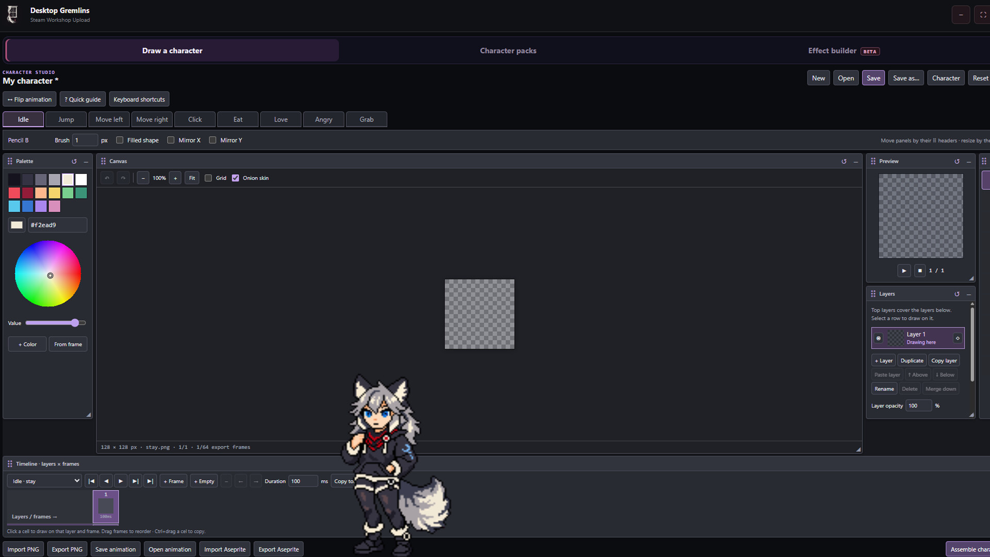
Task: Click the diamond icon on Layer 1
Action: pyautogui.click(x=958, y=338)
